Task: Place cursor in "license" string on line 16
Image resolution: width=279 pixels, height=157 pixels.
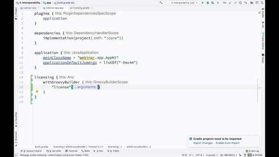Action: pyautogui.click(x=61, y=87)
